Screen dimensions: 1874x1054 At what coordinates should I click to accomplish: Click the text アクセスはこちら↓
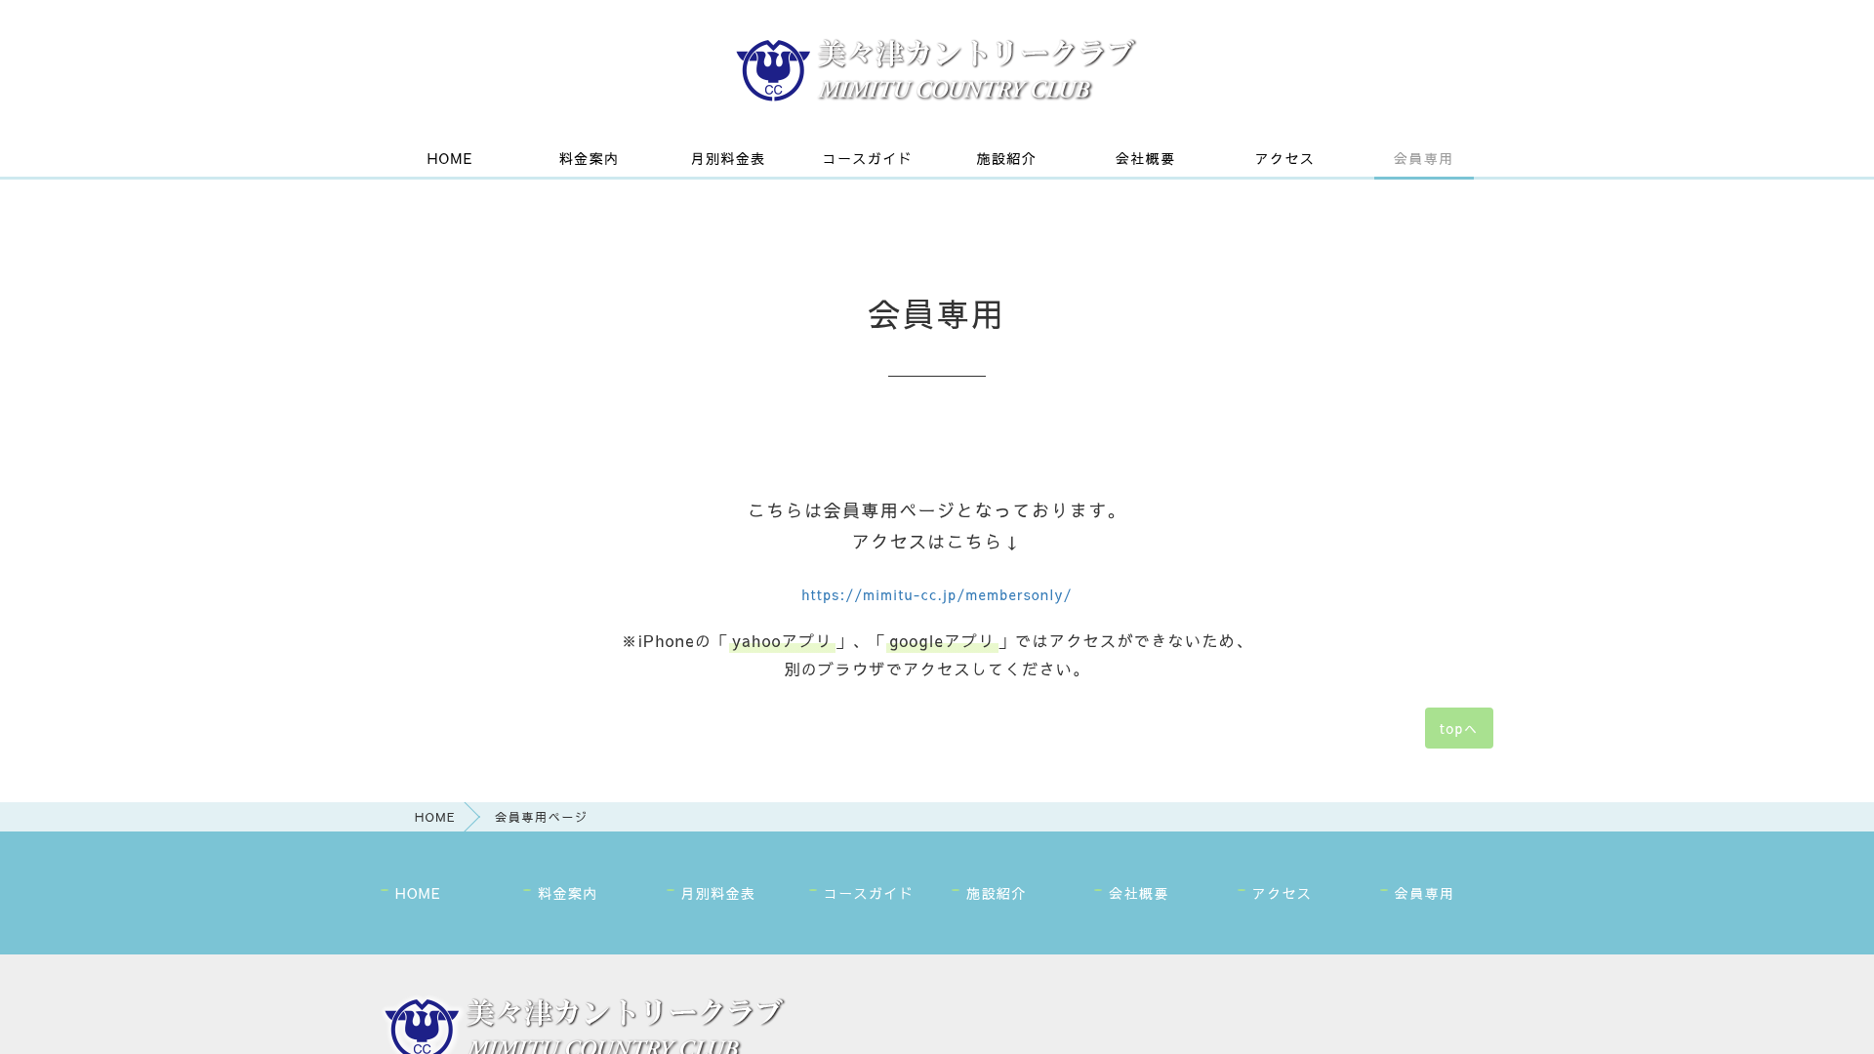936,542
